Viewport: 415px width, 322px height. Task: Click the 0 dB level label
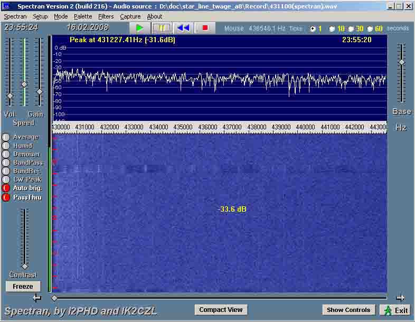coord(60,48)
